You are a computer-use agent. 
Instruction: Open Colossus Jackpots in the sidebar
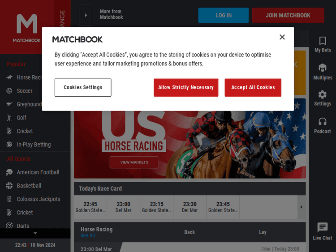38,199
